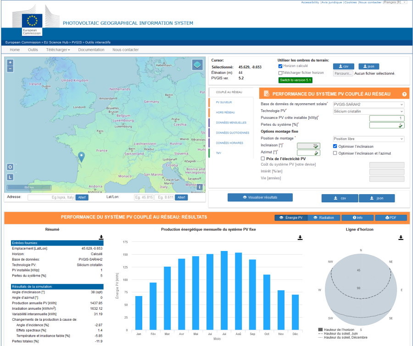413x346 pixels.
Task: Zoom in on the map
Action: point(10,62)
